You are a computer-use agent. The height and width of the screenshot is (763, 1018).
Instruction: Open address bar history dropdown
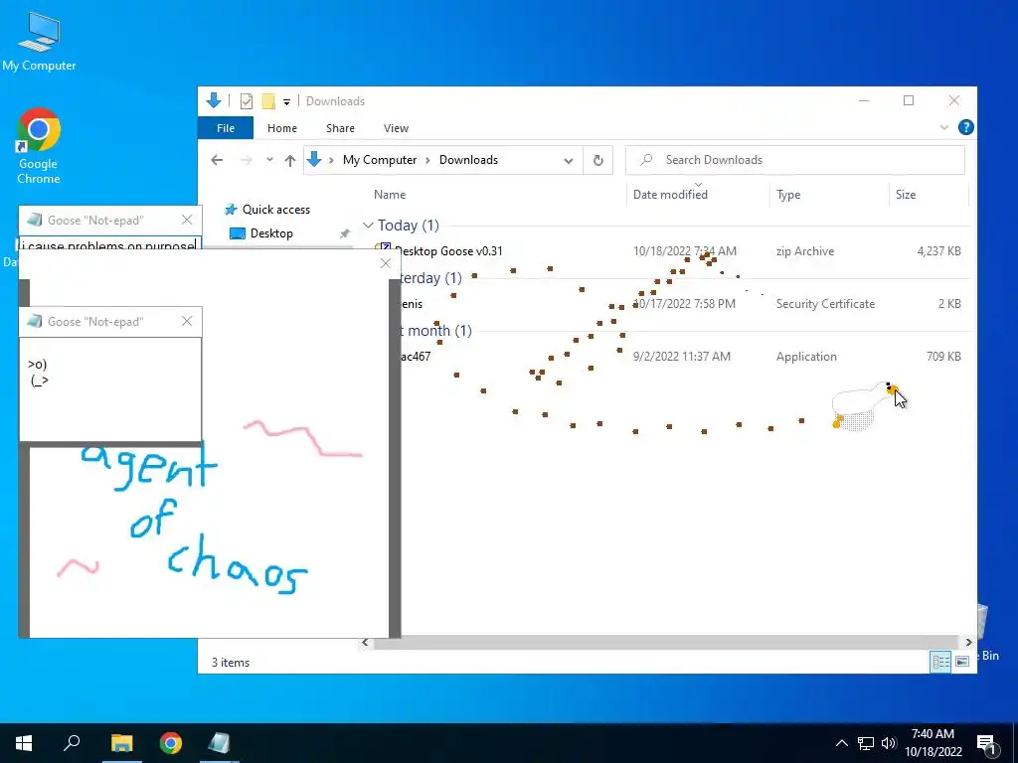coord(568,160)
